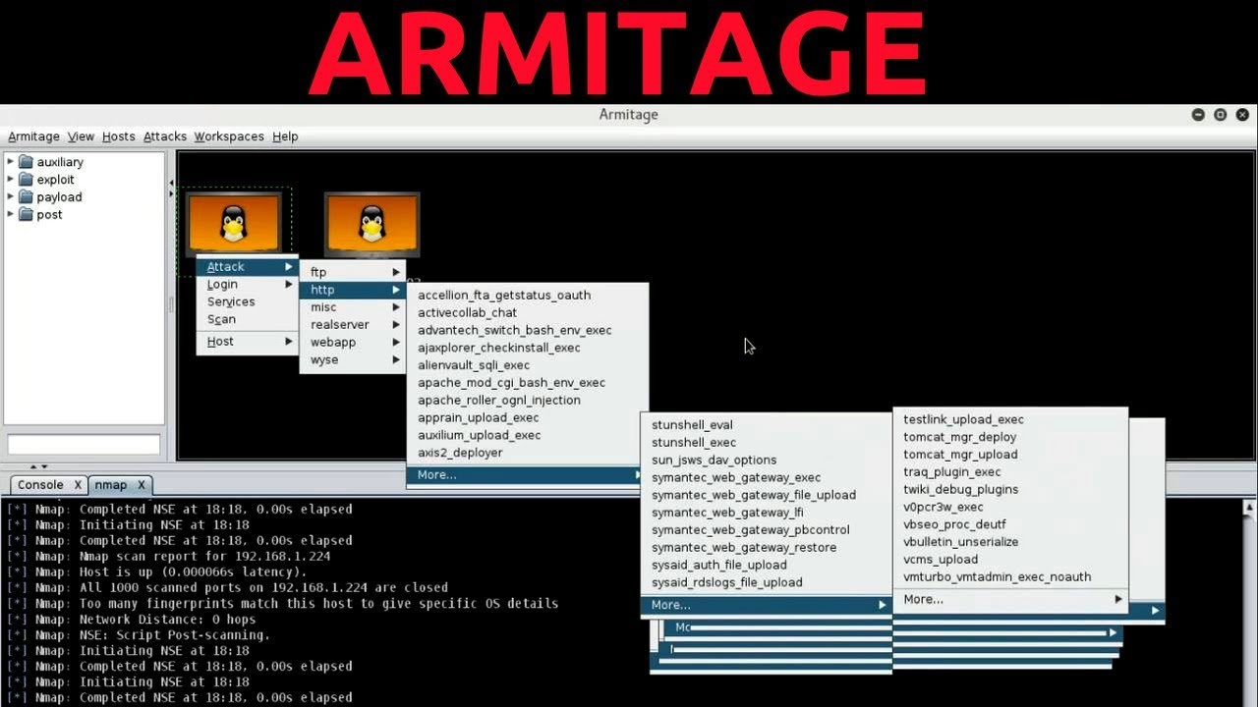Click the auxiliary folder icon
Screen dimensions: 1258x707
pyautogui.click(x=27, y=162)
